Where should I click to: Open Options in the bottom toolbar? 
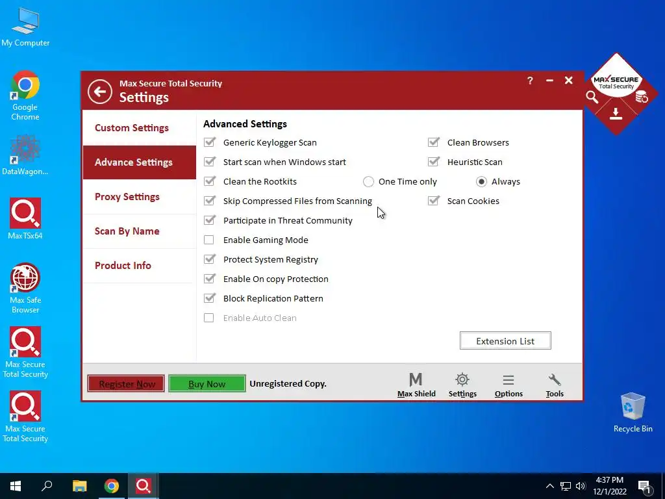coord(508,385)
